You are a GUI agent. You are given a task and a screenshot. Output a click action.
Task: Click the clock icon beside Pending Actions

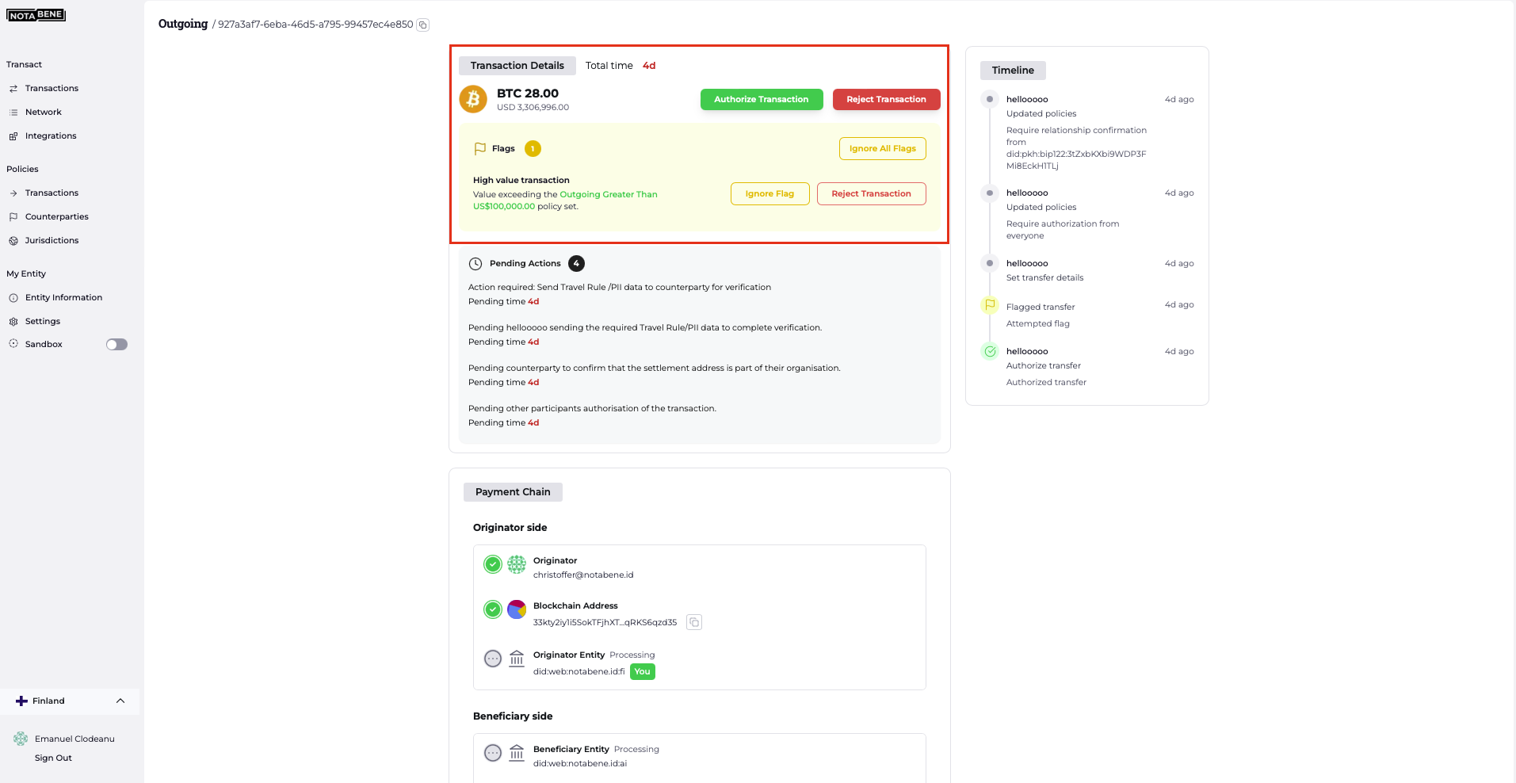tap(475, 264)
